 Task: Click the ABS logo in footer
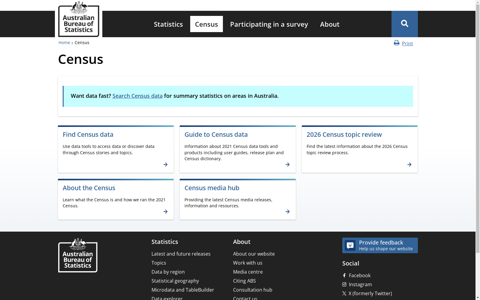(78, 255)
